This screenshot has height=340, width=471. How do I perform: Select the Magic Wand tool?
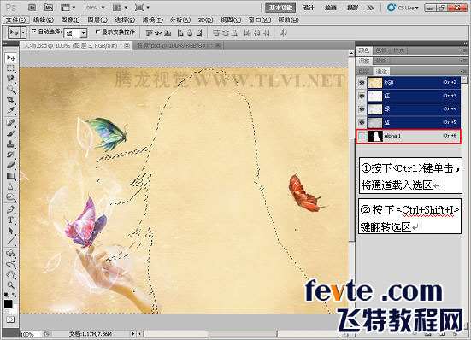pos(11,90)
